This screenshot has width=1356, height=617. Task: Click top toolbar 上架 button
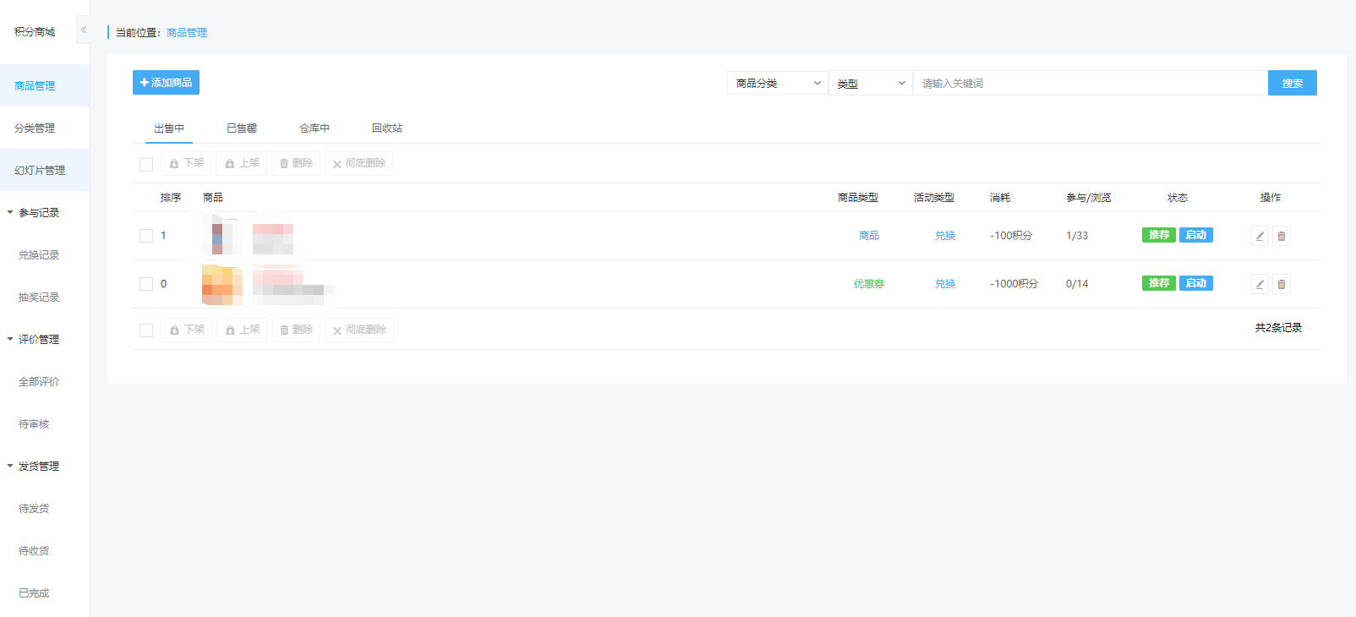tap(242, 163)
